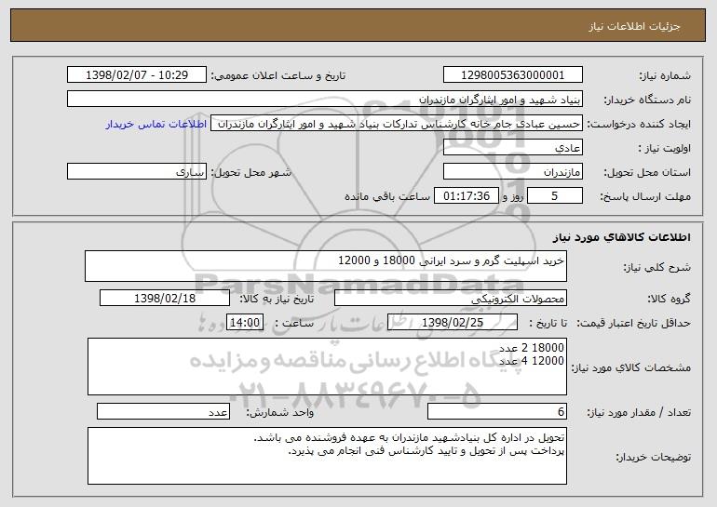The image size is (717, 507).
Task: Click label استان محل تحویل
Action: (647, 173)
